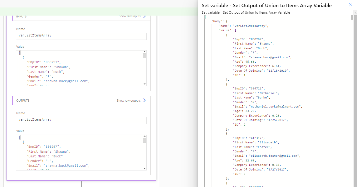The height and width of the screenshot is (187, 357).
Task: Click "Date Of Joining": "4/25/2017" line
Action: pos(261,120)
